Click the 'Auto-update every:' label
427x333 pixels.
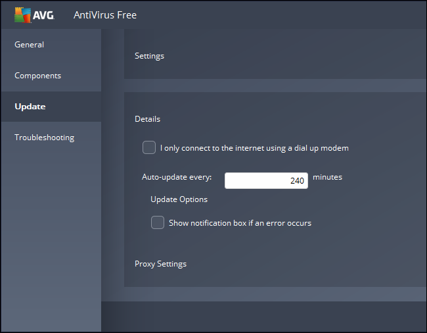tap(177, 177)
